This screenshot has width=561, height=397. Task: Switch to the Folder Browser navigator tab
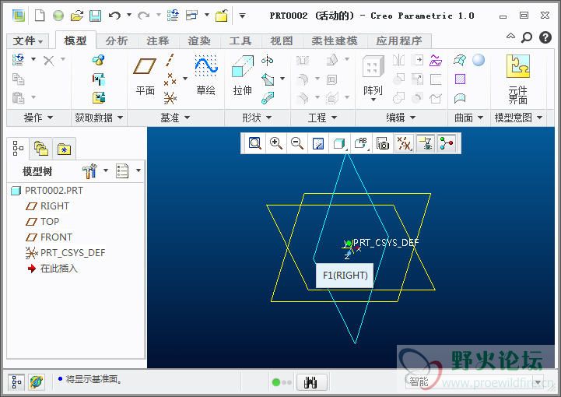pyautogui.click(x=40, y=148)
